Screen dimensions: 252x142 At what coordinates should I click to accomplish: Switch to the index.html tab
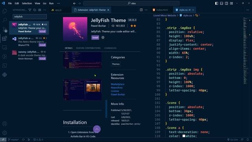click(x=162, y=10)
